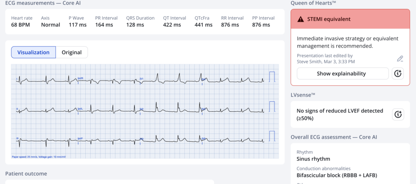
Task: Click the V1 lead label
Action: pos(141,78)
